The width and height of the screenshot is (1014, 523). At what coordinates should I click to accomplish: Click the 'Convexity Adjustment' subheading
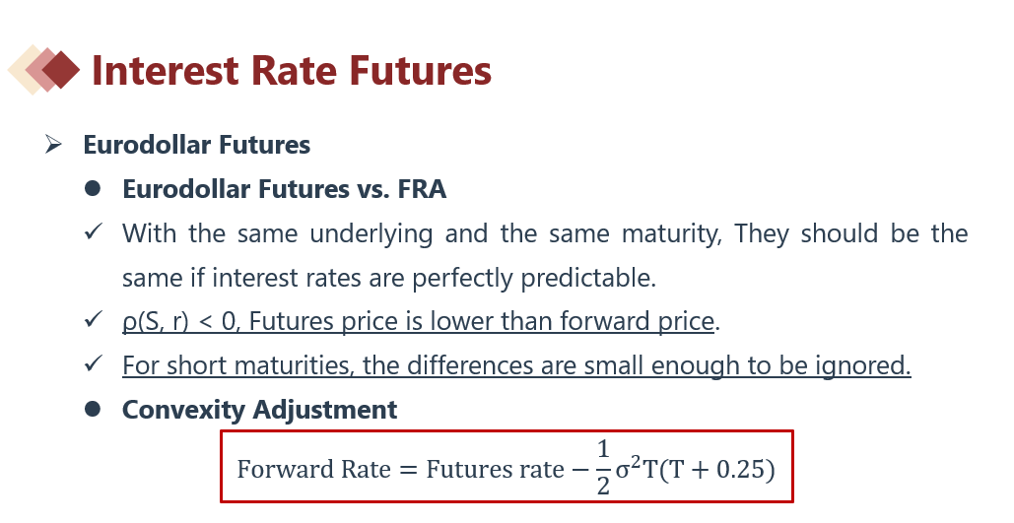tap(259, 410)
